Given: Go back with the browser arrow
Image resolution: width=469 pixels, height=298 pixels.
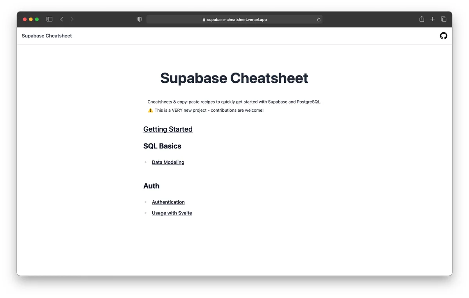Looking at the screenshot, I should click(61, 19).
